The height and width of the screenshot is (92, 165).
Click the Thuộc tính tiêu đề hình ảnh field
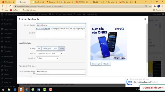[61, 72]
